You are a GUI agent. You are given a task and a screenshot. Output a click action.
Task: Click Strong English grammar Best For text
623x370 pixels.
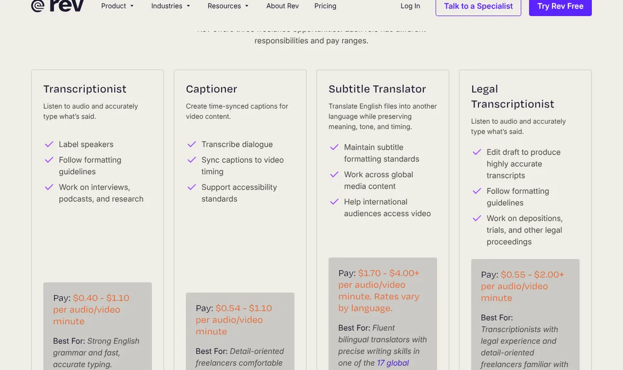click(96, 353)
